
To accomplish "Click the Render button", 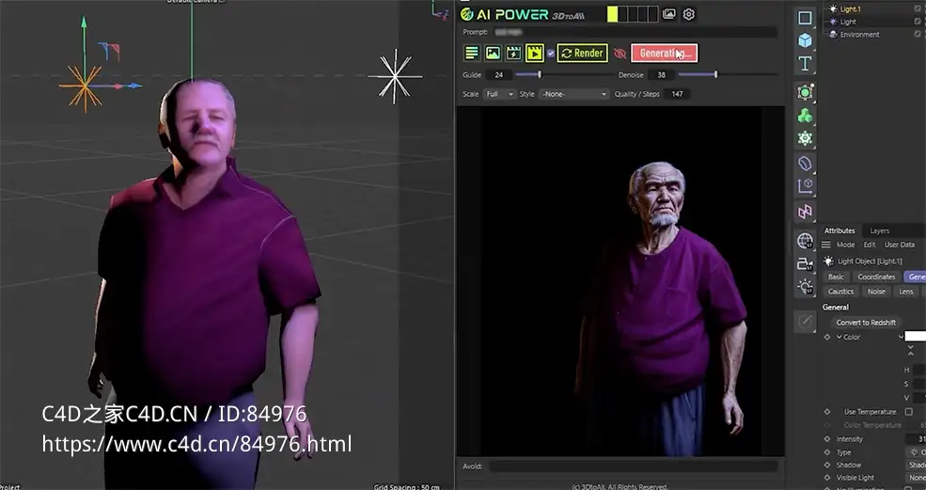I will point(582,54).
